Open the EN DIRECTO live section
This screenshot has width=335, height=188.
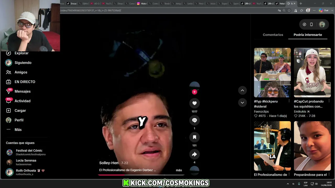click(20, 82)
